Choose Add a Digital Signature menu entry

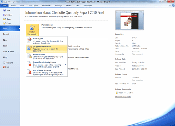coord(47,72)
